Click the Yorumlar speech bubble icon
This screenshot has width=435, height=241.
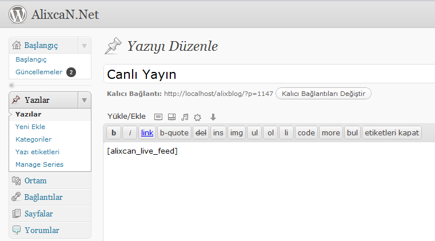coord(17,230)
